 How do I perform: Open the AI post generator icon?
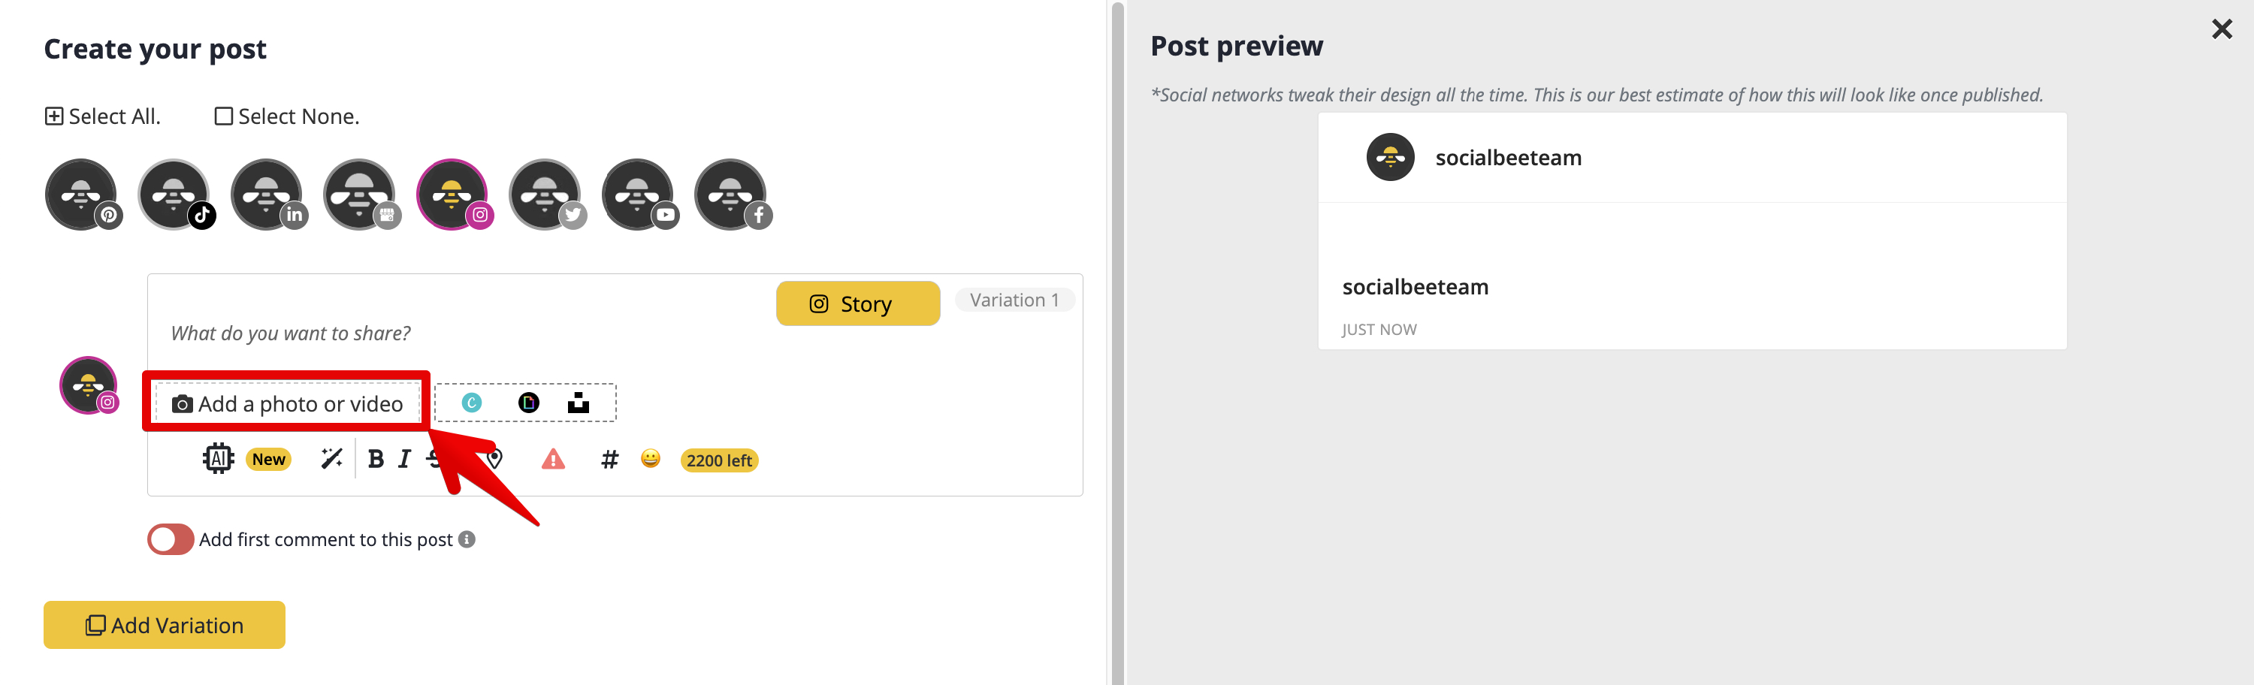point(219,458)
